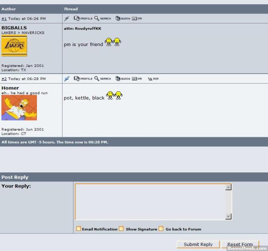Open Homer's Profile icon in post #2
Viewport: 268px width, 251px height.
coord(83,79)
